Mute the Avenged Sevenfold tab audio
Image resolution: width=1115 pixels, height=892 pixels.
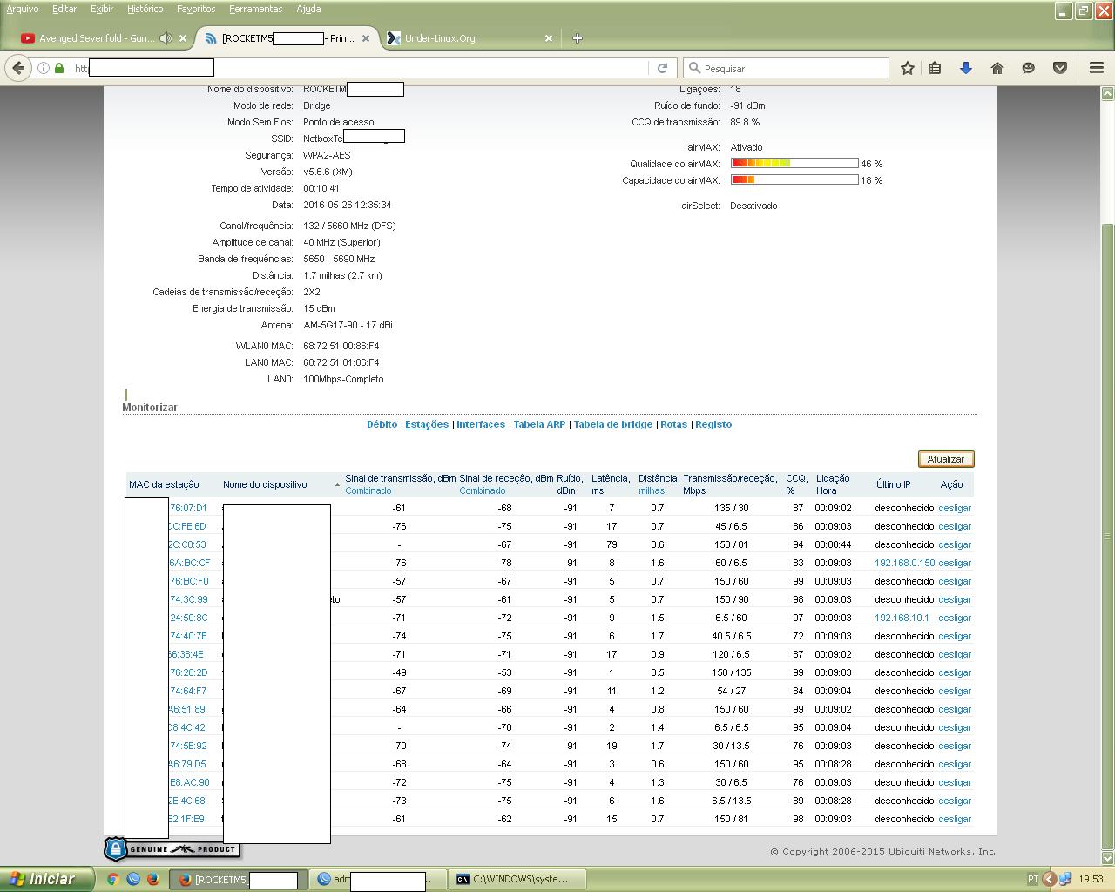pos(166,38)
